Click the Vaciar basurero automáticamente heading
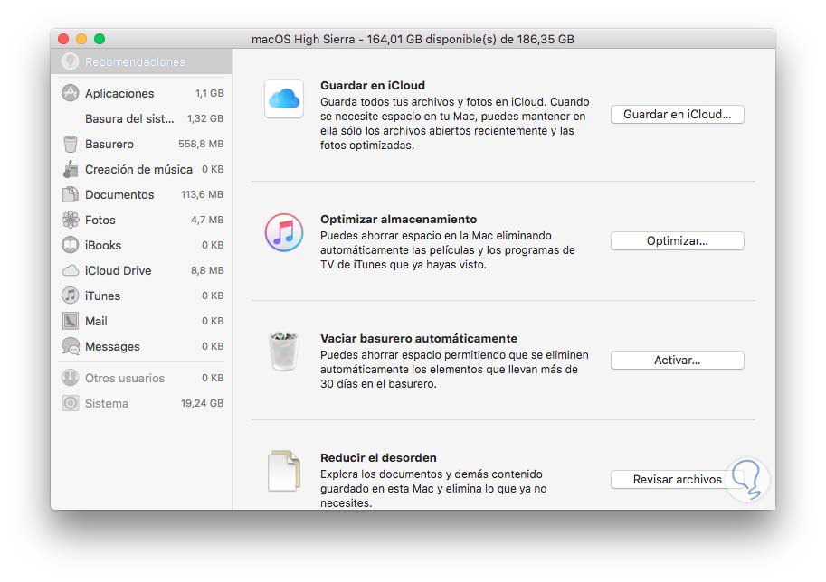 click(419, 338)
